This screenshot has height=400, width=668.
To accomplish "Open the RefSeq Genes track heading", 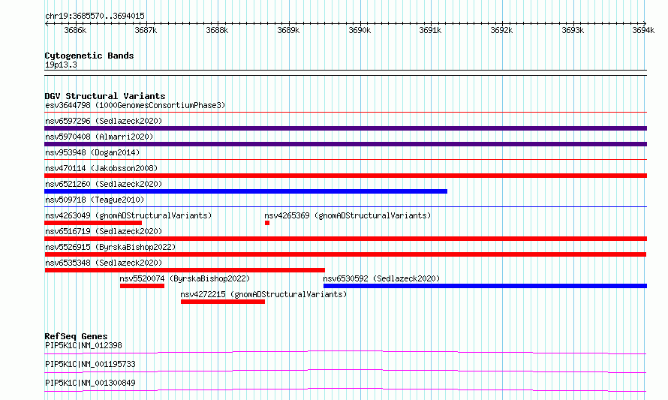I will pos(77,336).
